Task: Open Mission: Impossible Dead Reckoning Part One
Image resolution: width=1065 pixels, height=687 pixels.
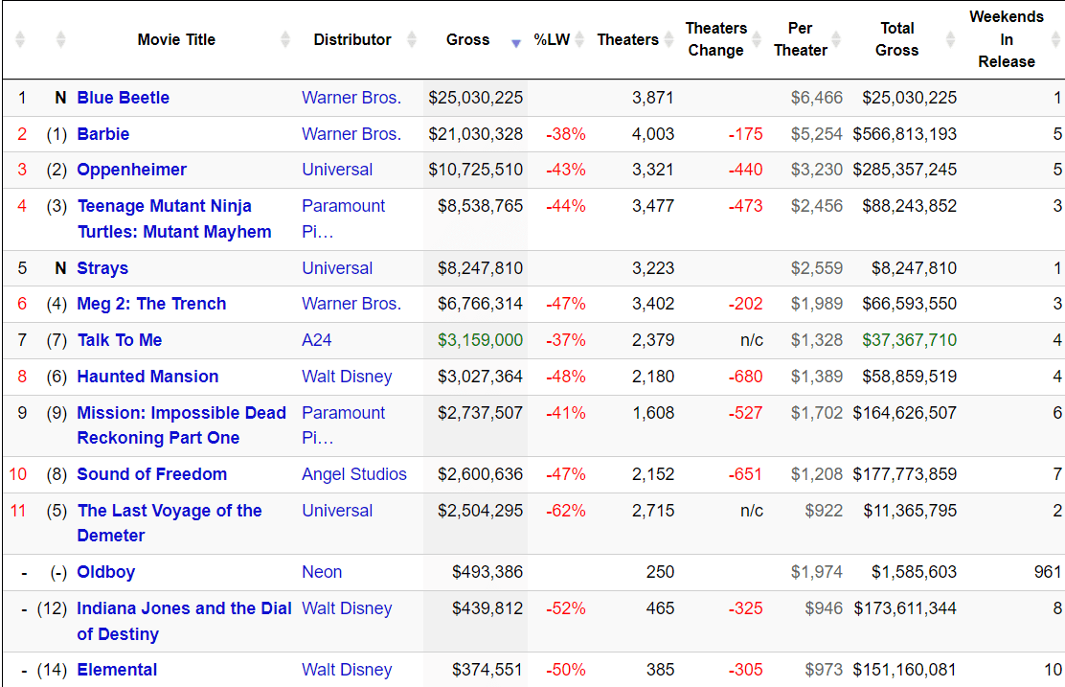Action: [x=181, y=425]
